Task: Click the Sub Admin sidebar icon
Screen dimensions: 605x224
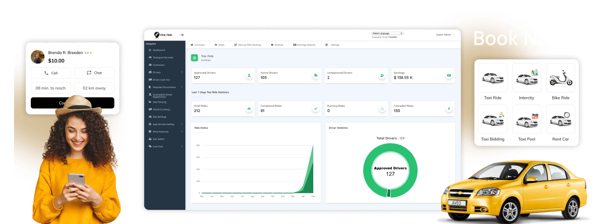Action: [x=149, y=139]
